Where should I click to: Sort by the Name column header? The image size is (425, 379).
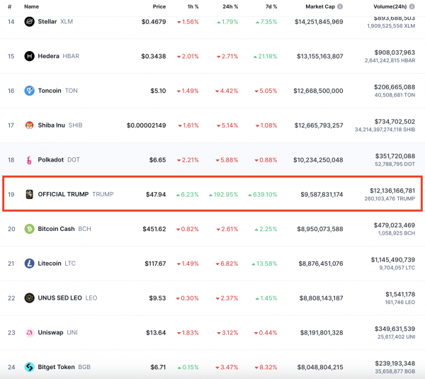tap(31, 6)
